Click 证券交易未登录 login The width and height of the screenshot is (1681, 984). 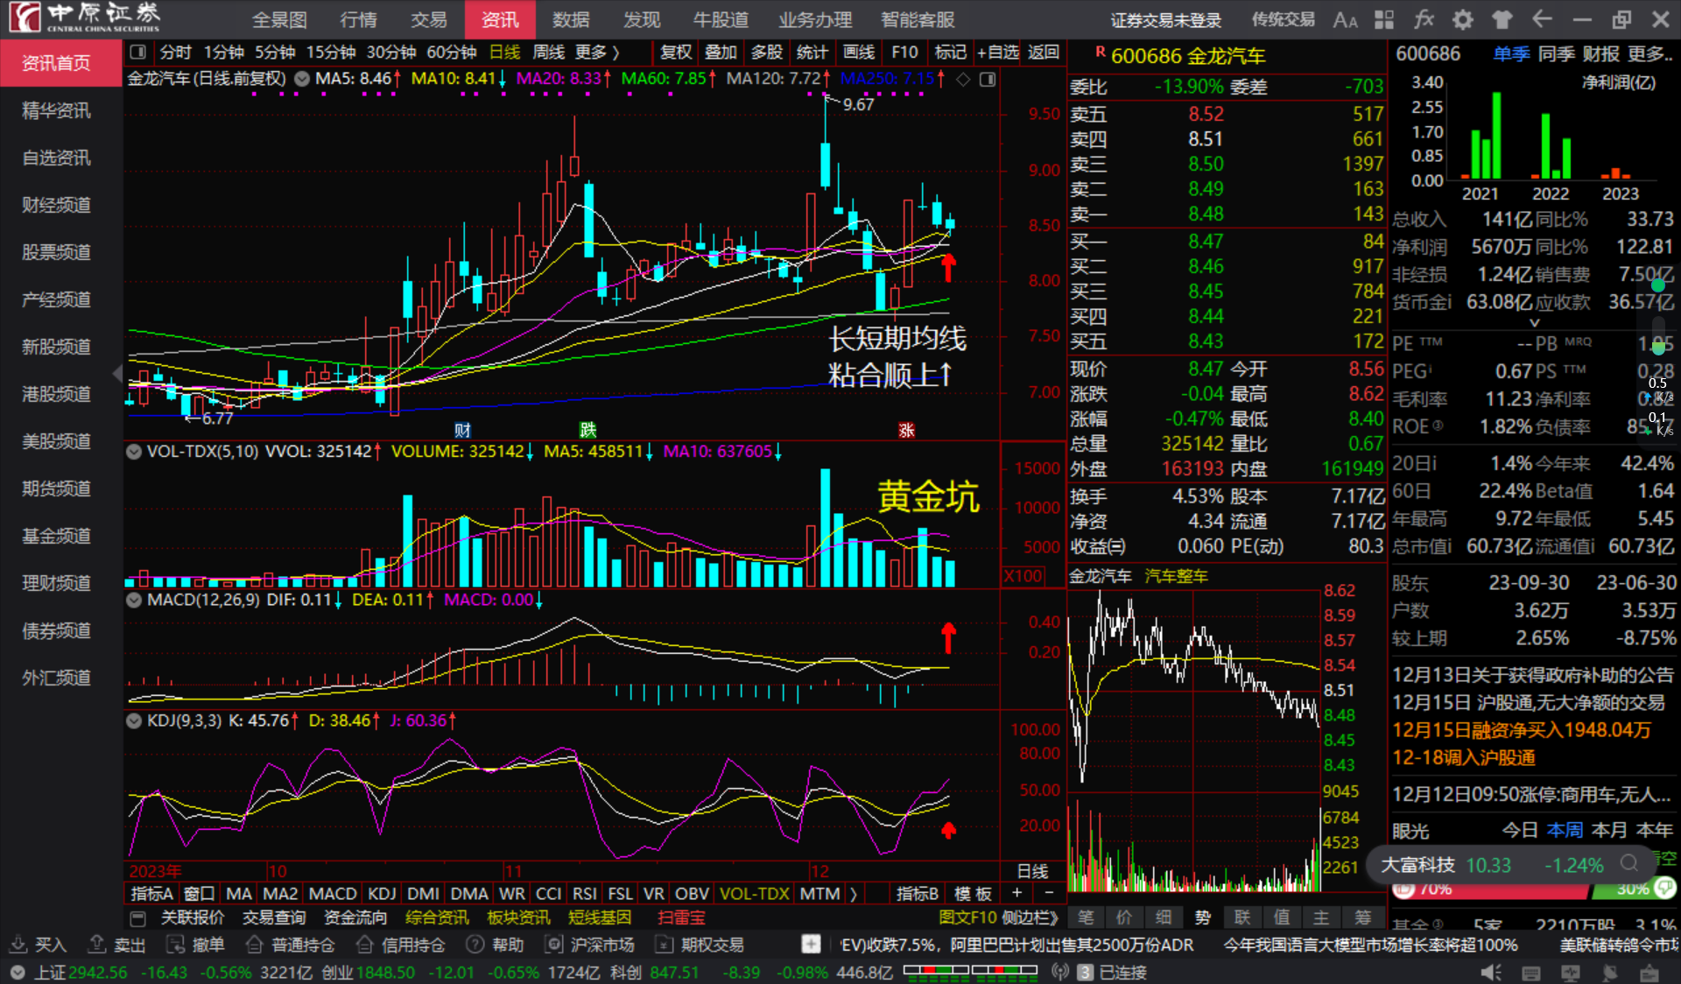click(x=1166, y=20)
